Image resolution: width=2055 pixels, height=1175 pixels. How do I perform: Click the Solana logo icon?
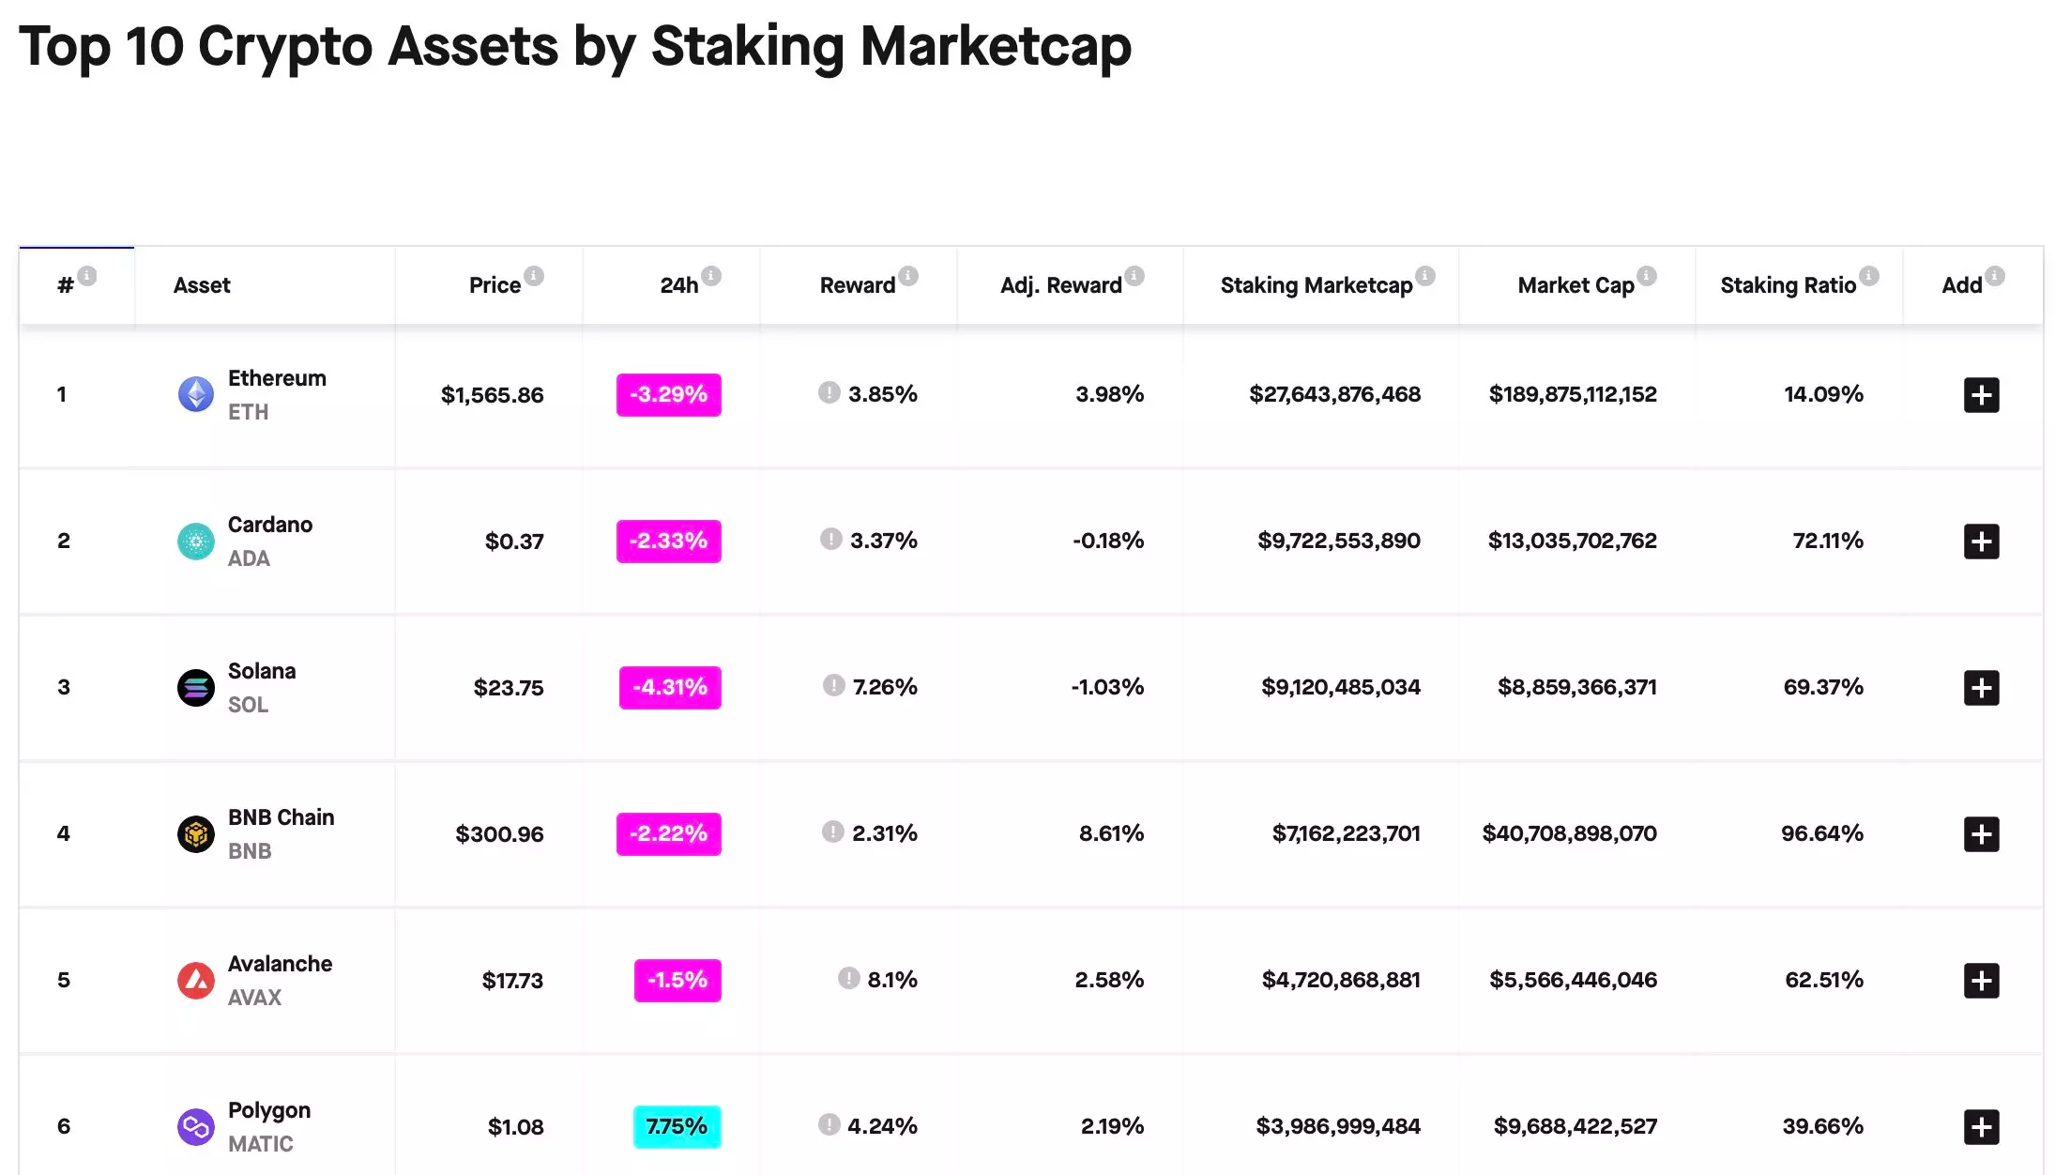[x=195, y=688]
